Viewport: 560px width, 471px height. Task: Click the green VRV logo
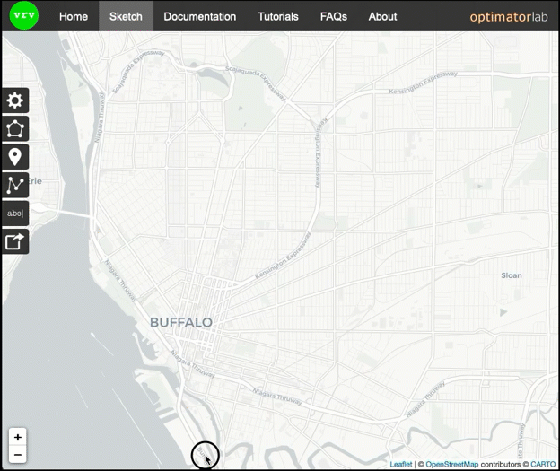[24, 15]
